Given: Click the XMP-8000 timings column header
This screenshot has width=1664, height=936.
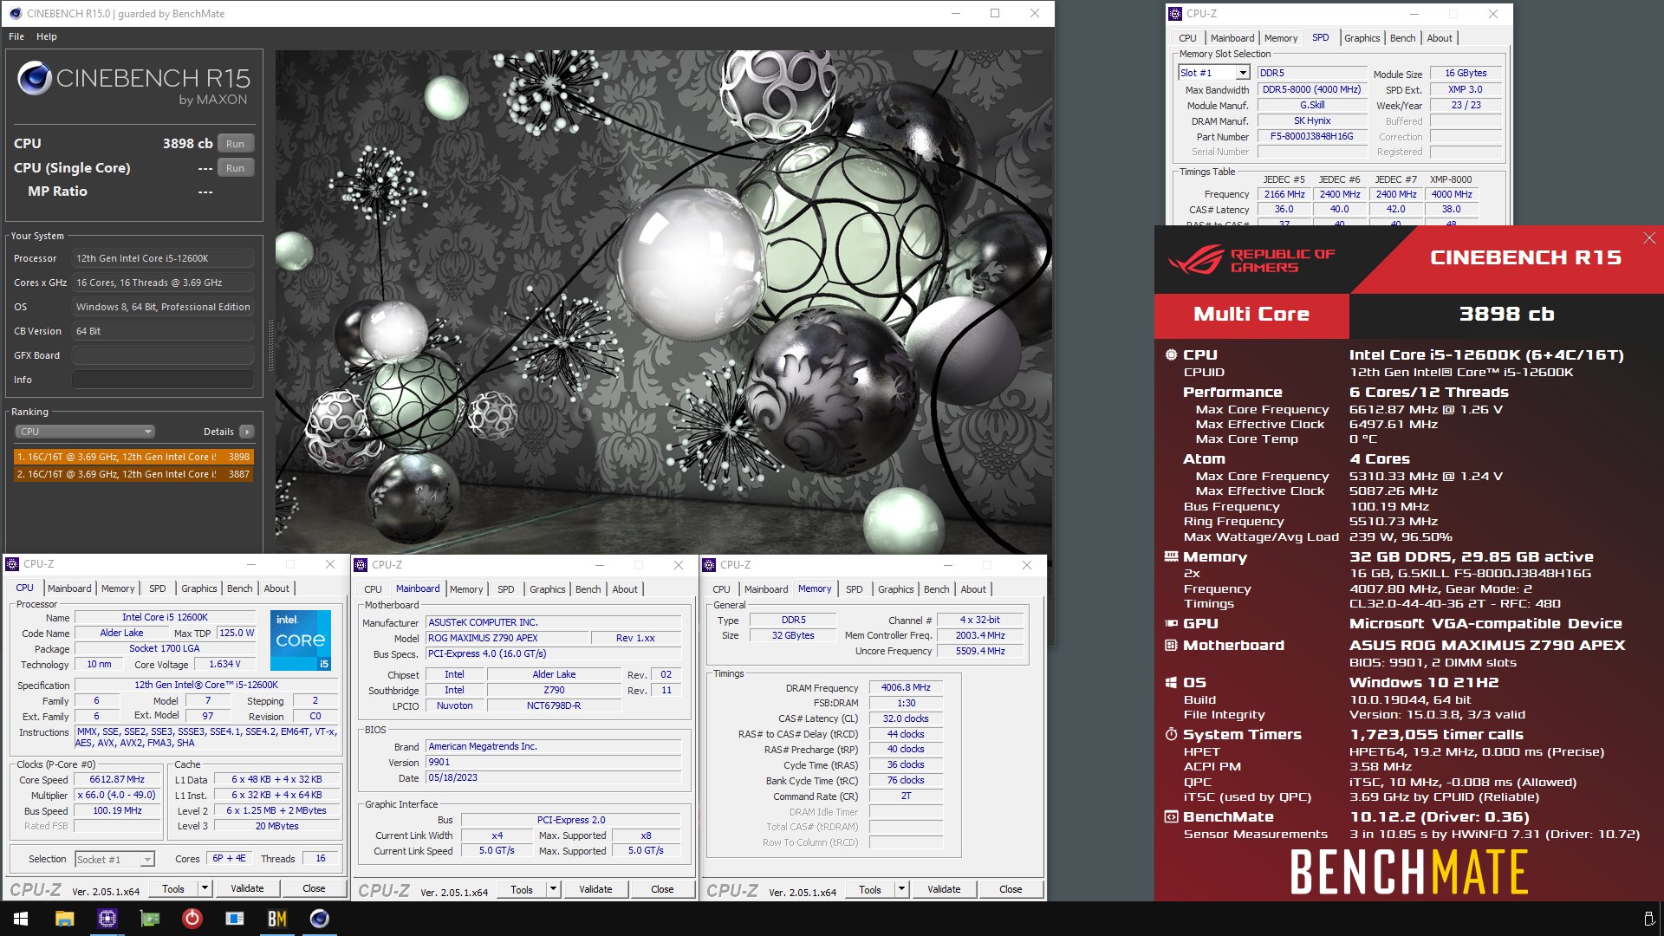Looking at the screenshot, I should (1451, 179).
